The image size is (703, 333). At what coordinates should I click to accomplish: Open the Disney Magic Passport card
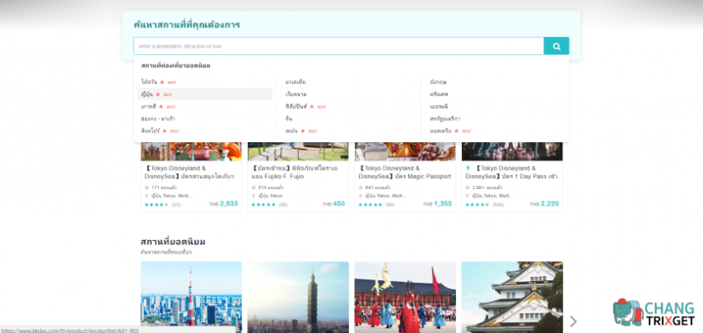click(x=405, y=177)
